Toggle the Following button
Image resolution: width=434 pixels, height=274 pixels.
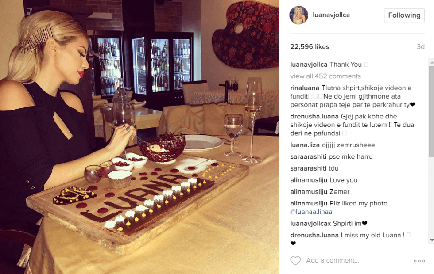[x=404, y=15]
